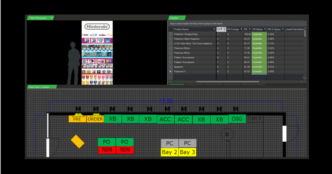
Task: Select the Pokémon Alpha Sapphire row
Action: (236, 39)
